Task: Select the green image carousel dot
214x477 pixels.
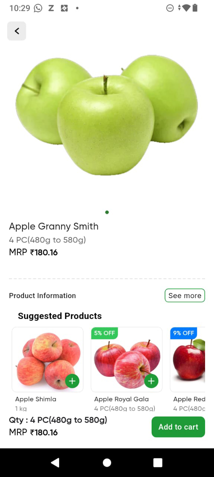Action: click(x=107, y=212)
